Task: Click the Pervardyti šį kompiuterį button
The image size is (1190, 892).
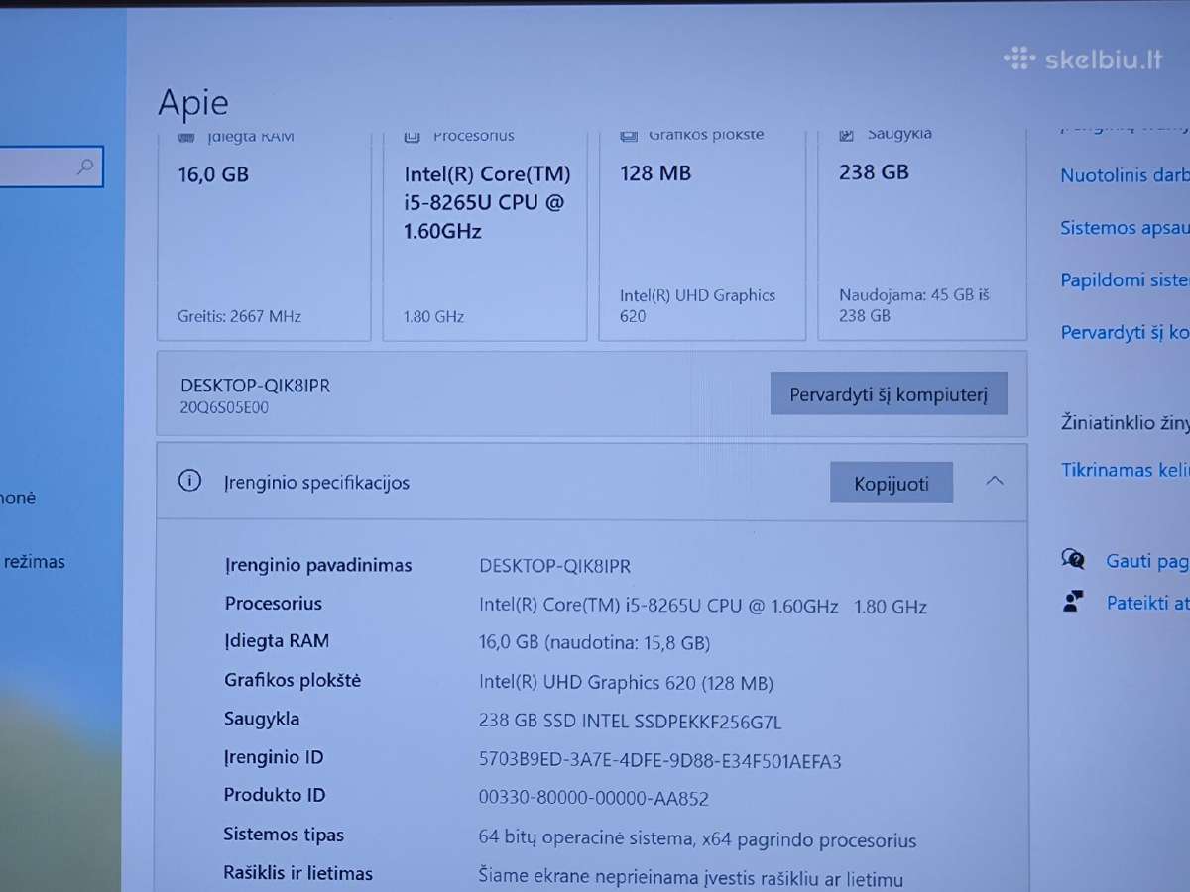Action: (x=889, y=394)
